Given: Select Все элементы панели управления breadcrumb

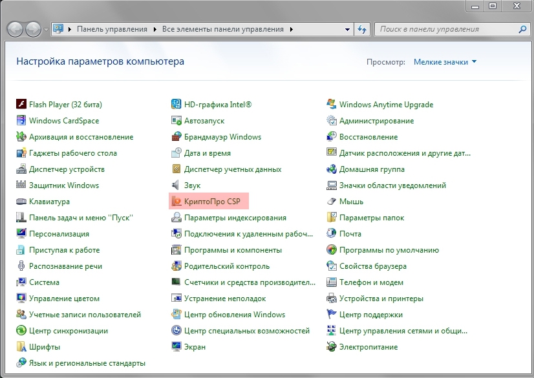Looking at the screenshot, I should coord(223,29).
